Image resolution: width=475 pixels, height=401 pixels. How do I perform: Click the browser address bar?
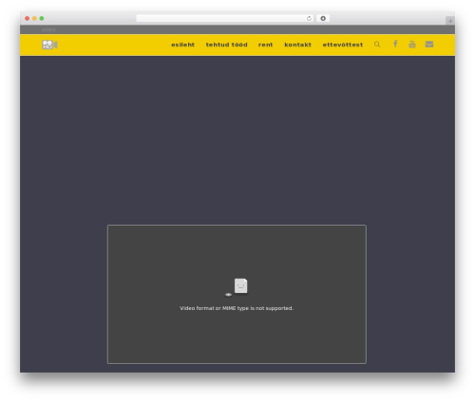(x=225, y=18)
